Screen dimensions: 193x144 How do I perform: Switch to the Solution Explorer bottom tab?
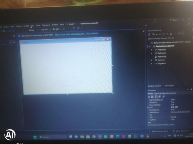click(x=154, y=86)
